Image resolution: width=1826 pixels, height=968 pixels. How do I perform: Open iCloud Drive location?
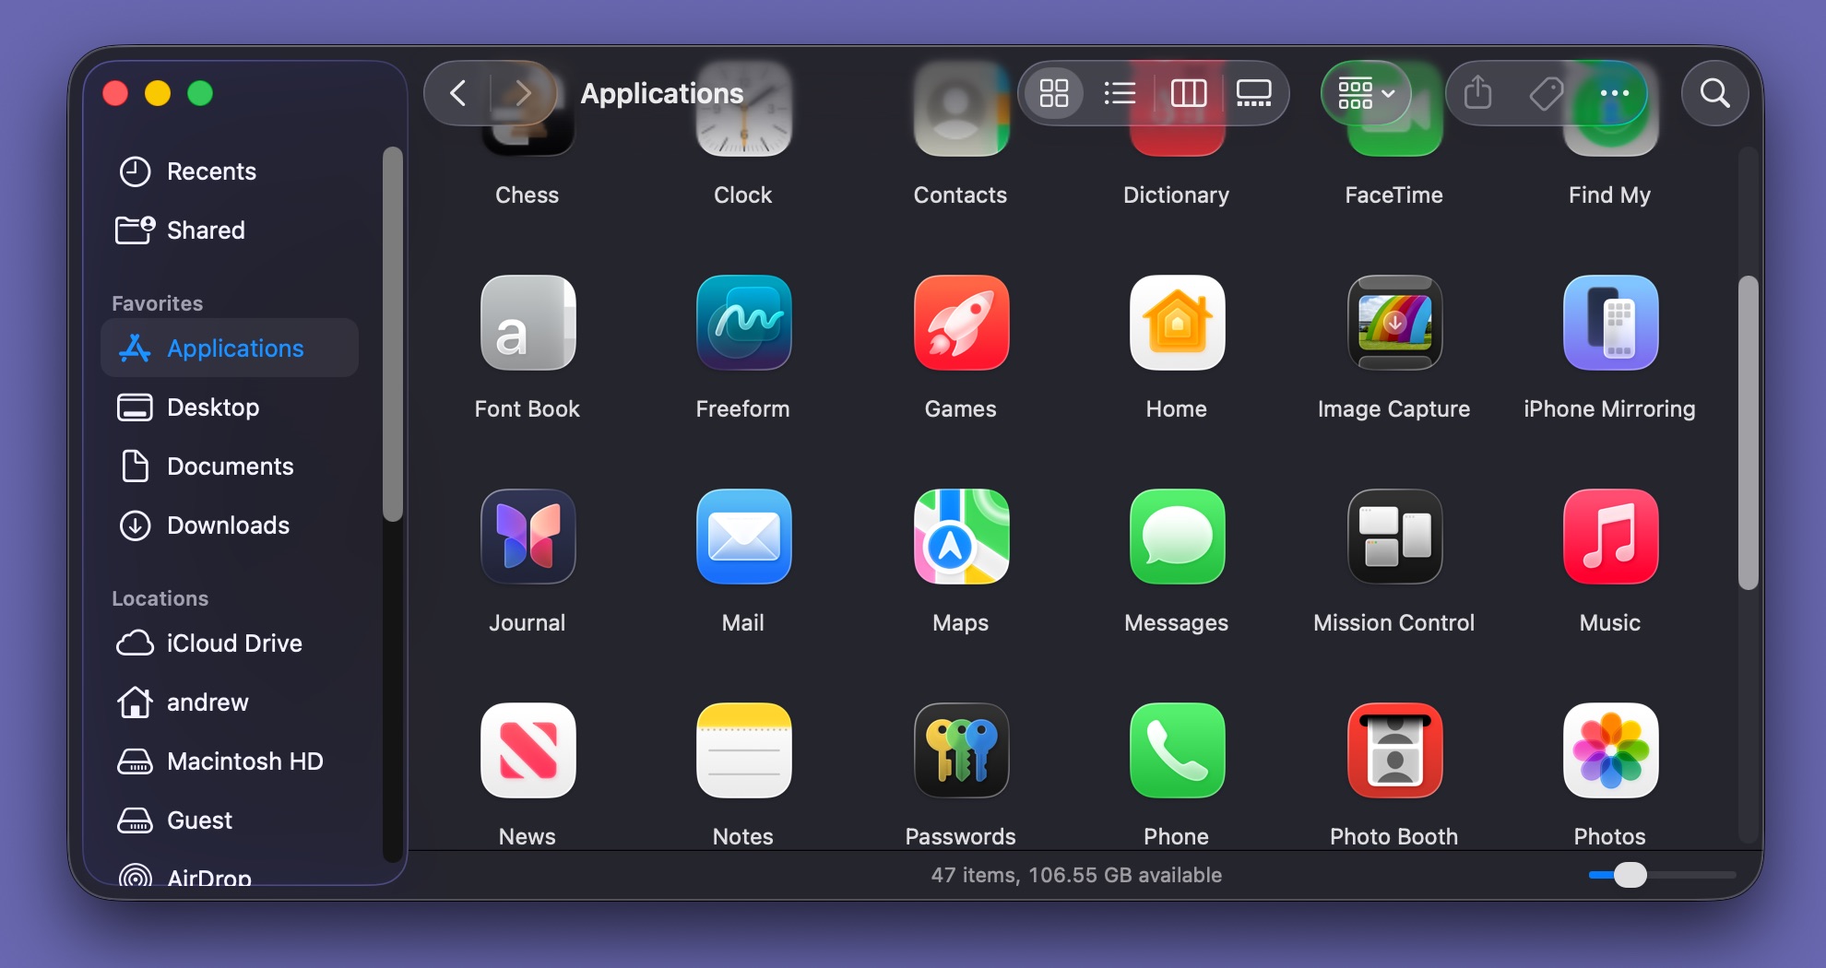pyautogui.click(x=229, y=643)
